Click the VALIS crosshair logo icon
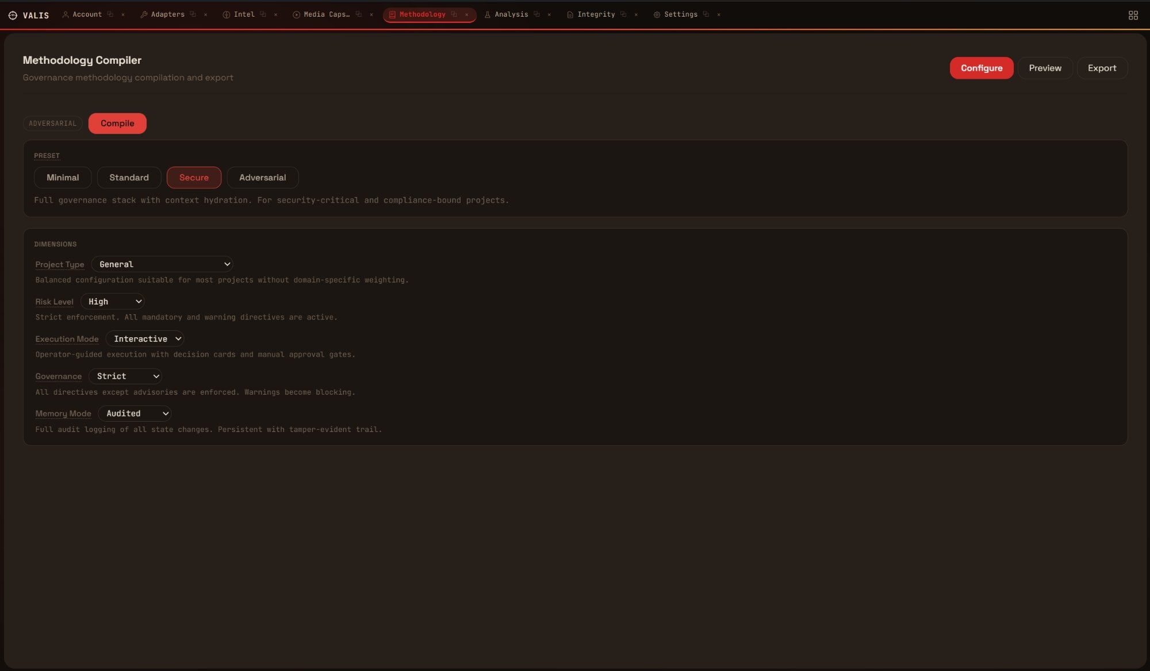1150x671 pixels. click(x=13, y=16)
